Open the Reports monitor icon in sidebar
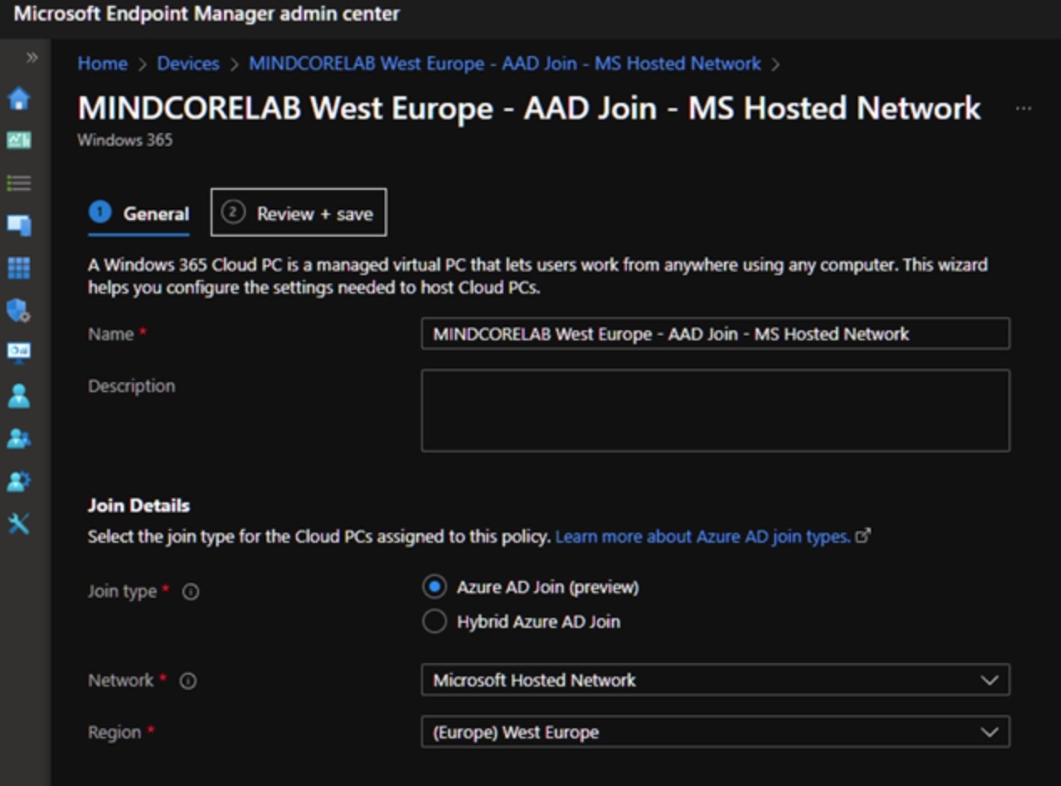 click(19, 352)
